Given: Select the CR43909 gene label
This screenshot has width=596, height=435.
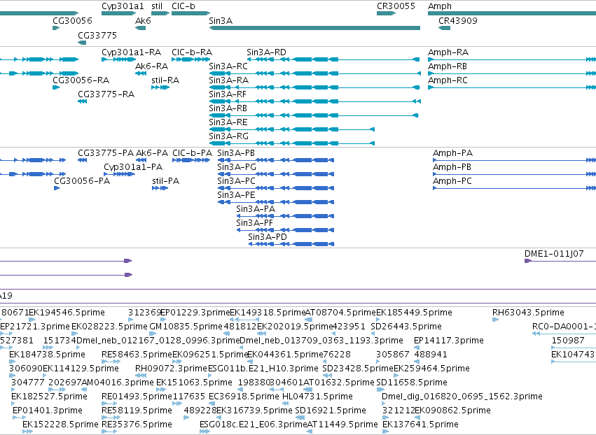Looking at the screenshot, I should [x=457, y=20].
